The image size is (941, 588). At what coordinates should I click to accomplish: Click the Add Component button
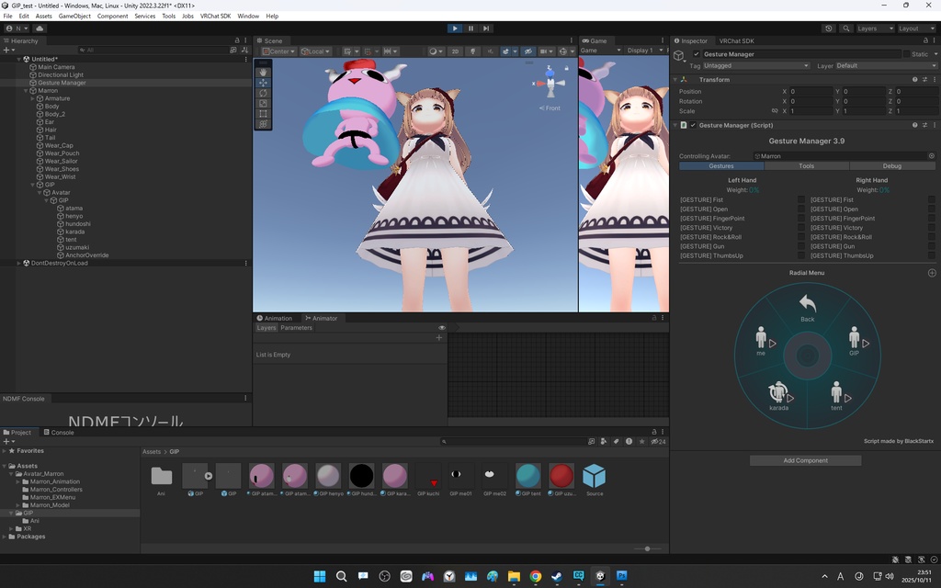coord(805,460)
